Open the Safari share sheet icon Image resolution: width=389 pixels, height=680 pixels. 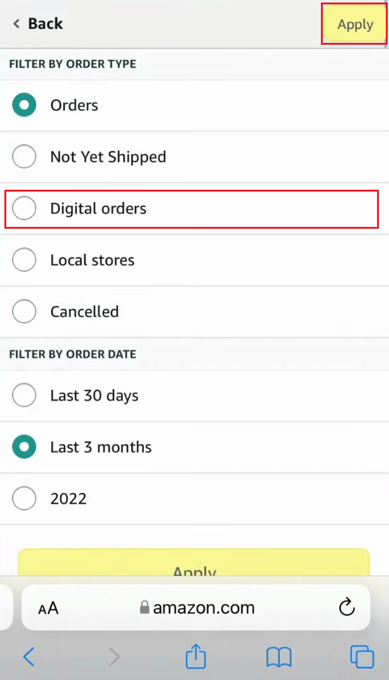coord(195,657)
